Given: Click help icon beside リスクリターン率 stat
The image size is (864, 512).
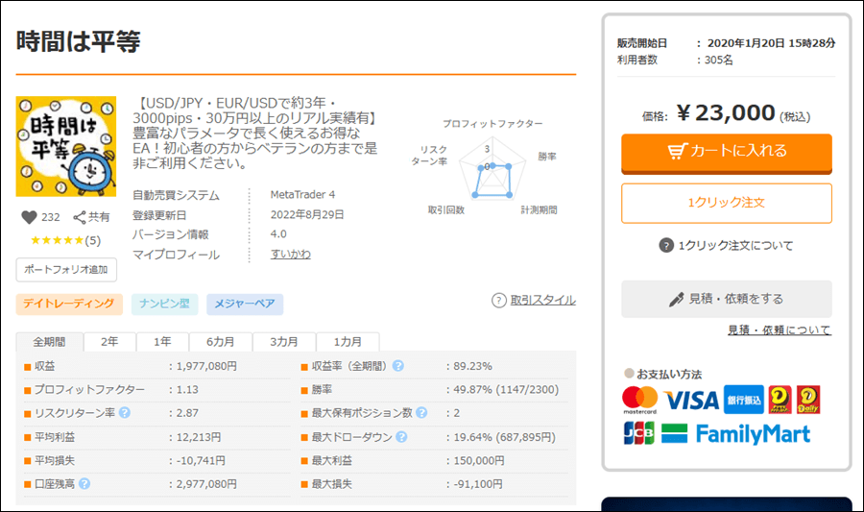Looking at the screenshot, I should point(125,413).
